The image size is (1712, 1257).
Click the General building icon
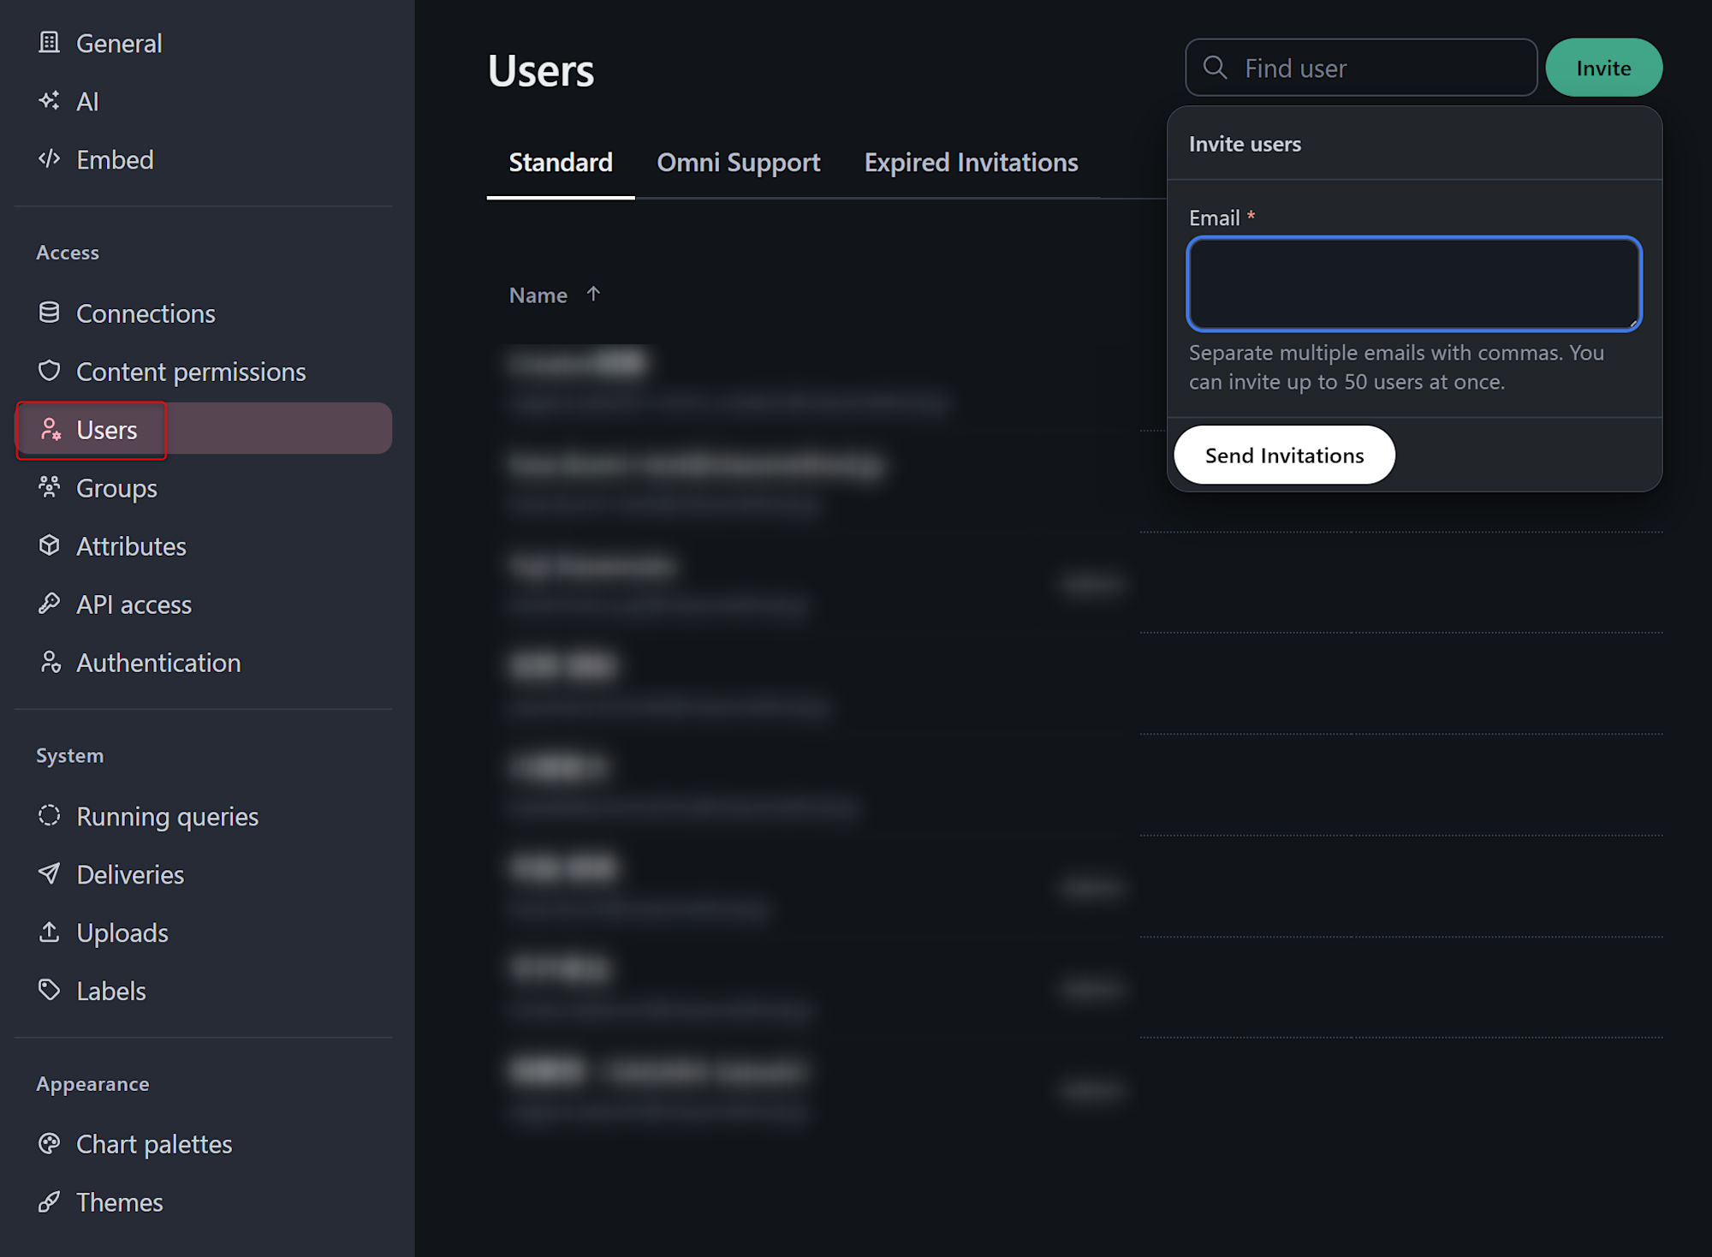pos(50,42)
